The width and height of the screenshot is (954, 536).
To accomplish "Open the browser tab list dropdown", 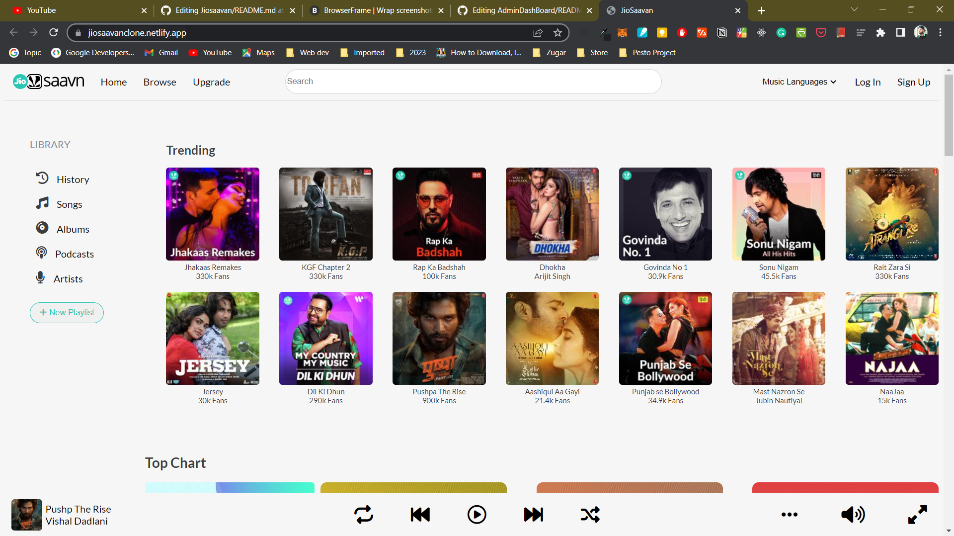I will tap(854, 9).
